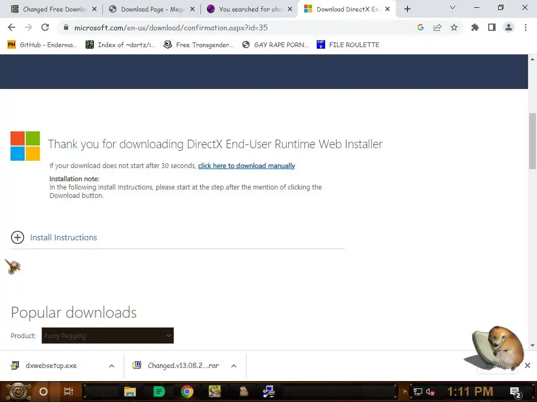Open the FILE ROULETTE bookmark
This screenshot has height=402, width=537.
point(348,45)
